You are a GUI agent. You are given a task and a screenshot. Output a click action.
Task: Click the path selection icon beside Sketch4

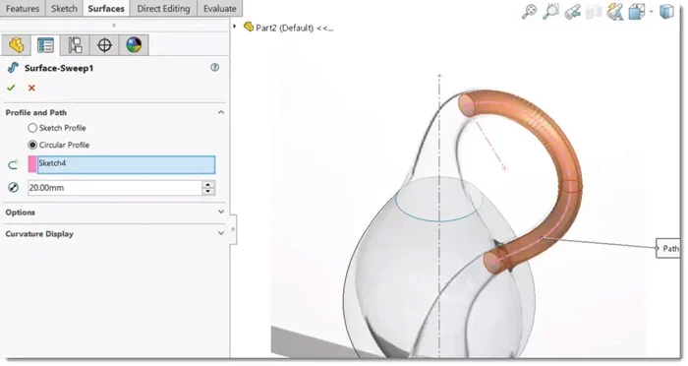pyautogui.click(x=13, y=164)
